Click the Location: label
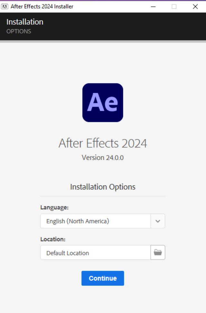The height and width of the screenshot is (313, 206). coord(53,239)
